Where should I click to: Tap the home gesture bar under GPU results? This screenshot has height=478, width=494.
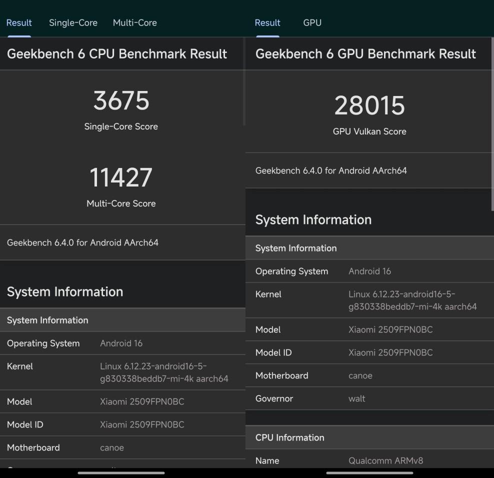click(x=369, y=472)
